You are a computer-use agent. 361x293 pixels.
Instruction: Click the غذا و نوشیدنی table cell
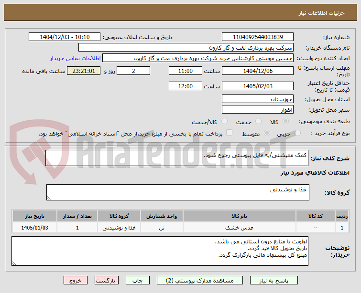point(119,228)
